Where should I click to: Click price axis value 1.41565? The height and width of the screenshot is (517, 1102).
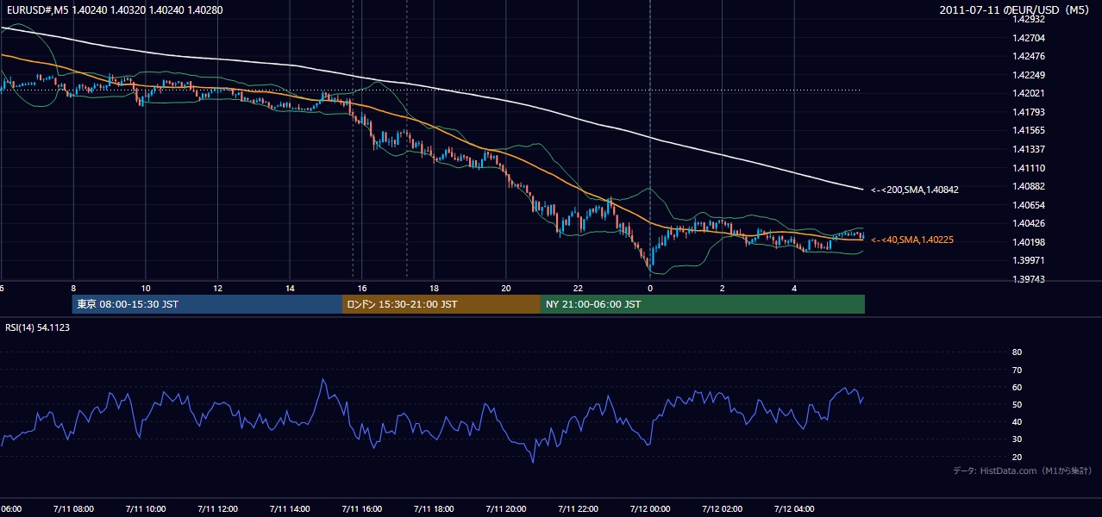[x=1029, y=131]
